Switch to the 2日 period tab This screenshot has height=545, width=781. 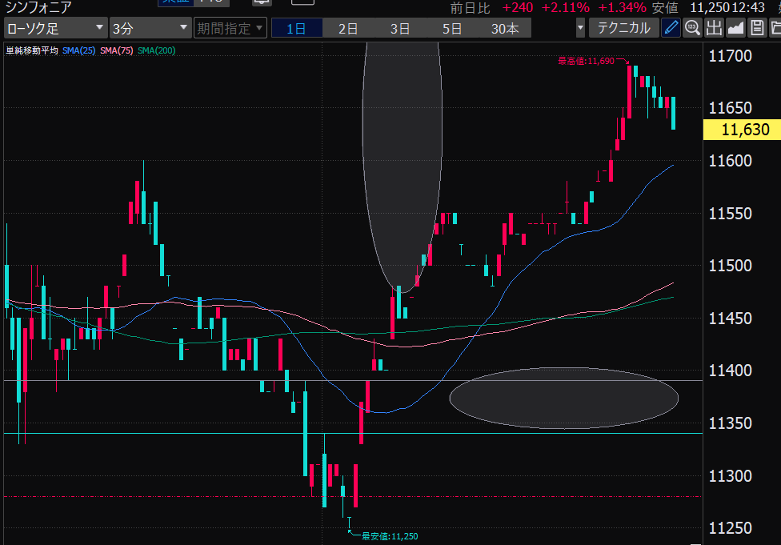click(x=348, y=28)
